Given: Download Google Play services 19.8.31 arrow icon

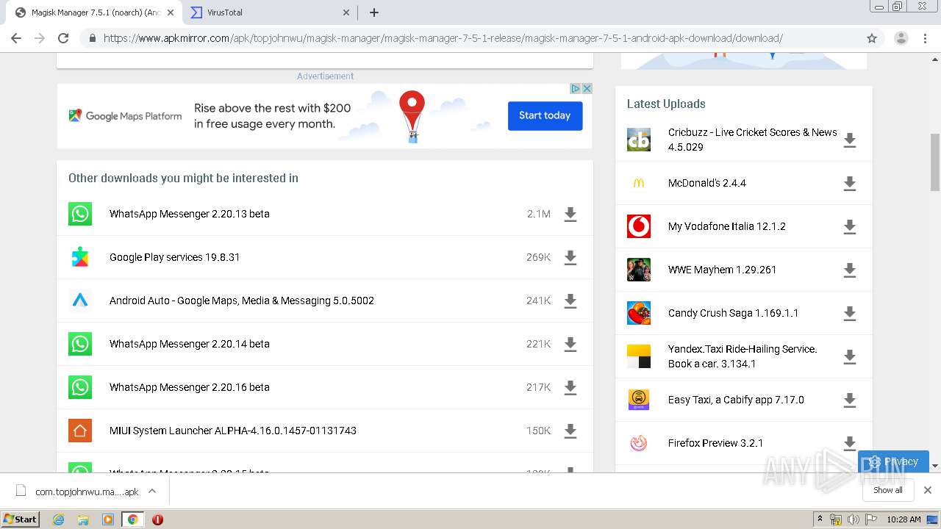Looking at the screenshot, I should pos(570,258).
